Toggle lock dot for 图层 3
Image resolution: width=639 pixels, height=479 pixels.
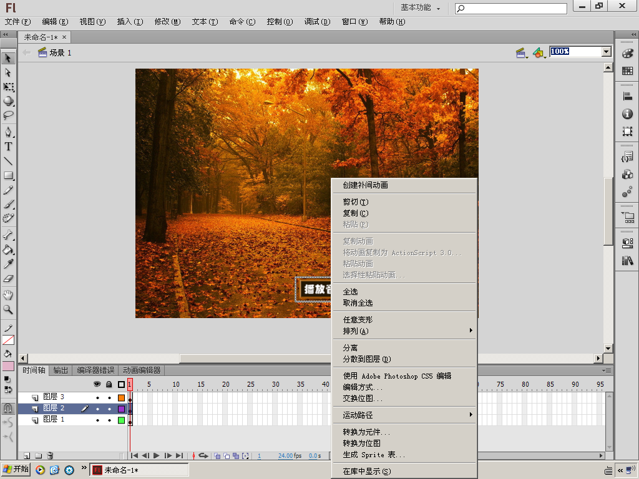[x=109, y=397]
